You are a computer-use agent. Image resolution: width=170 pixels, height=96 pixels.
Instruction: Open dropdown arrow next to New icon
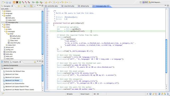(5, 2)
